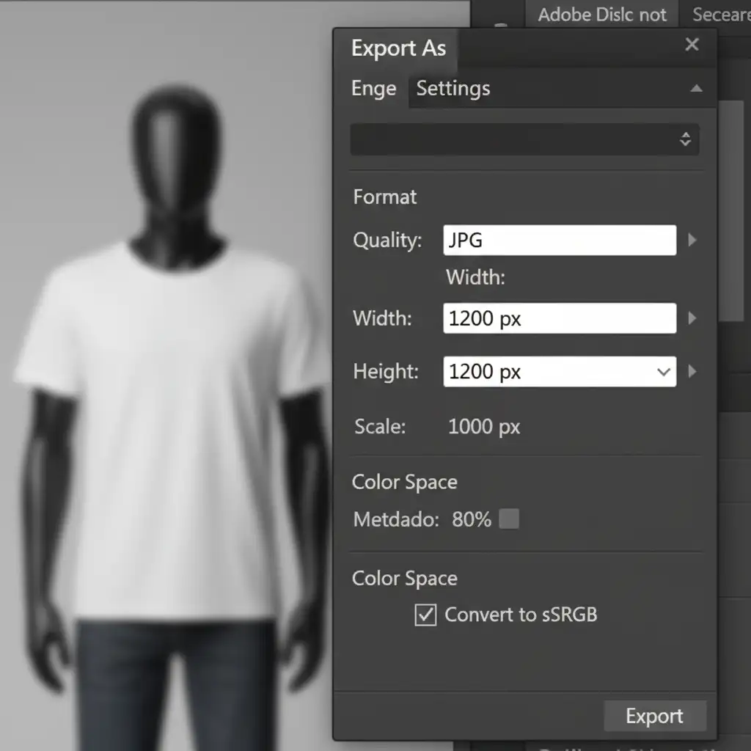Click the vertical scrollbar right of the dialog
The width and height of the screenshot is (751, 751).
(731, 213)
